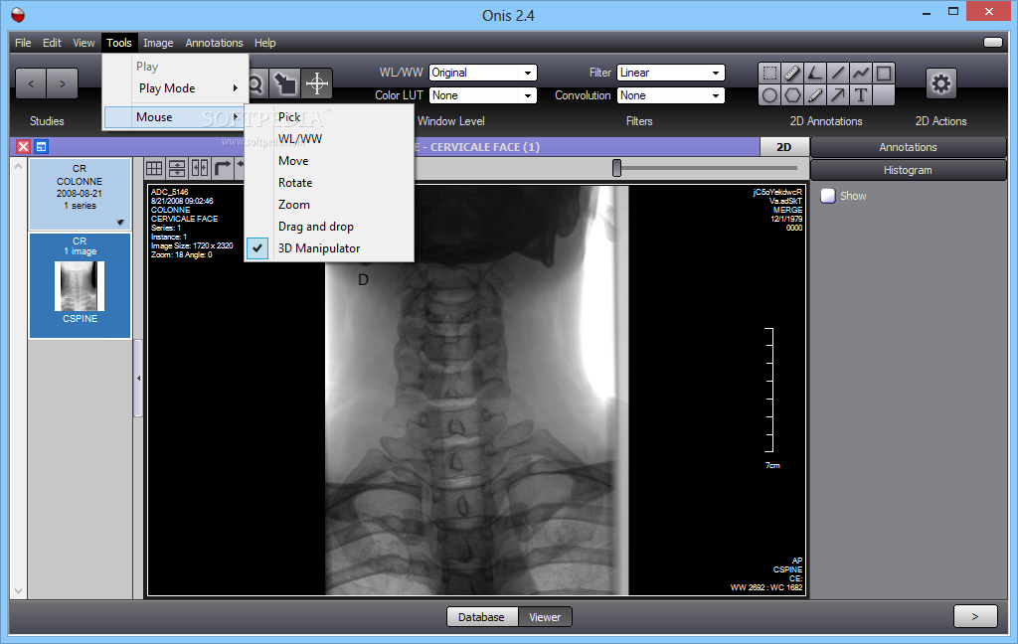Choose Move mouse mode
1018x644 pixels.
click(329, 161)
